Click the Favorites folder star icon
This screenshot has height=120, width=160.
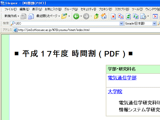click(x=64, y=16)
